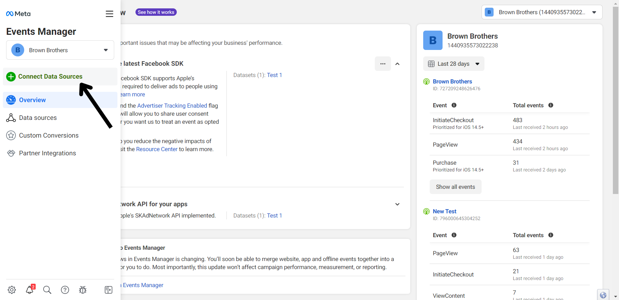Click the Show all events button
619x300 pixels.
pos(455,187)
